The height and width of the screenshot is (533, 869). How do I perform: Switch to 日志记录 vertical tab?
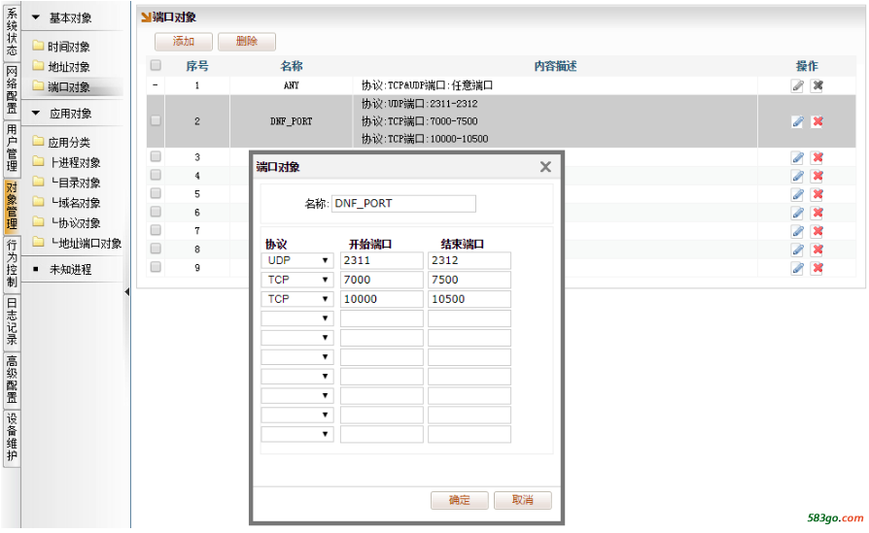(12, 321)
